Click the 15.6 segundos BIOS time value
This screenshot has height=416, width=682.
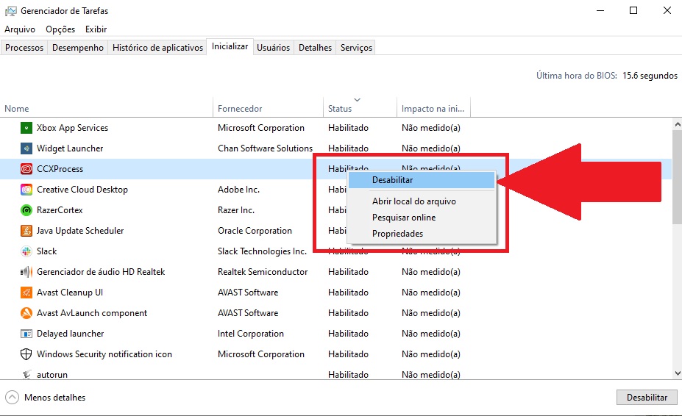pyautogui.click(x=650, y=76)
